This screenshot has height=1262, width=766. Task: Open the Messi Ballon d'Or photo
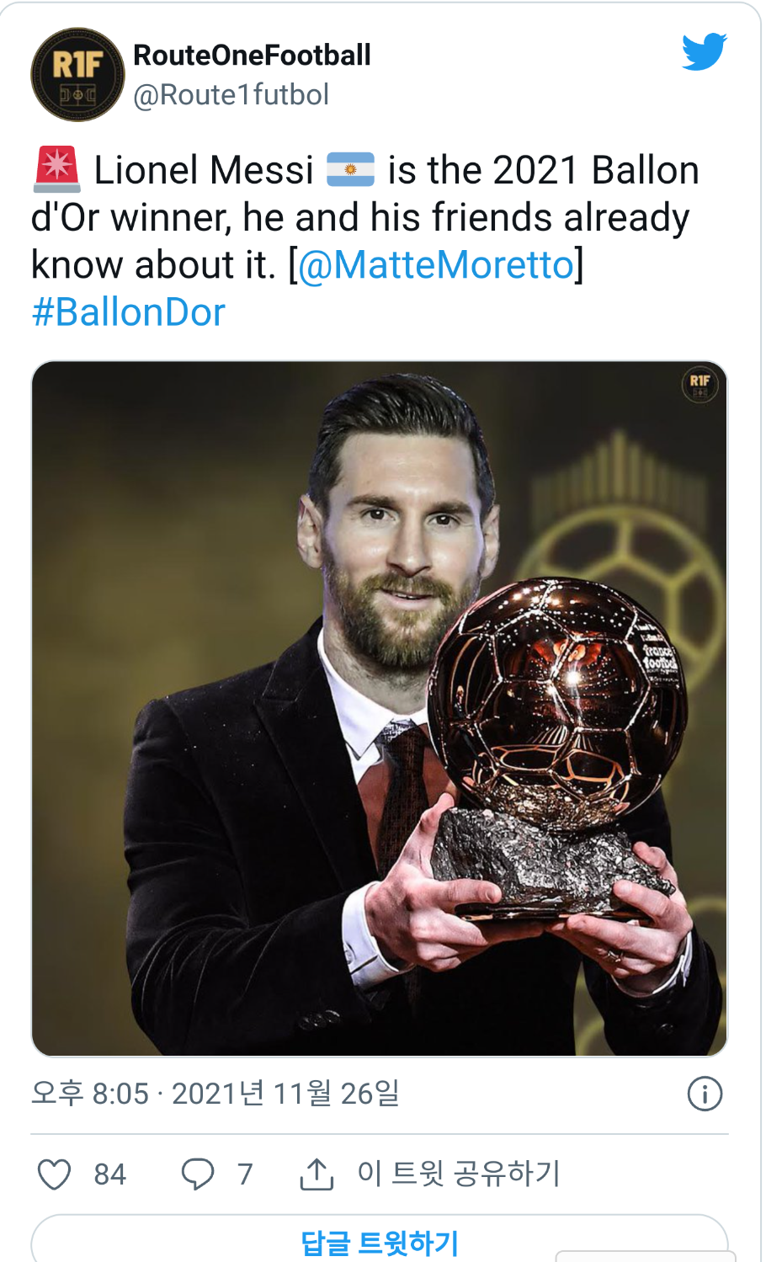point(379,708)
